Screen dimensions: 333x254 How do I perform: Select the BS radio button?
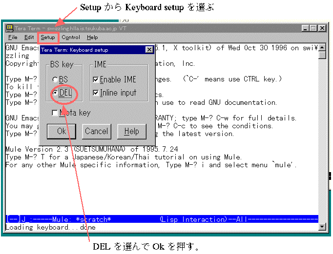55,79
